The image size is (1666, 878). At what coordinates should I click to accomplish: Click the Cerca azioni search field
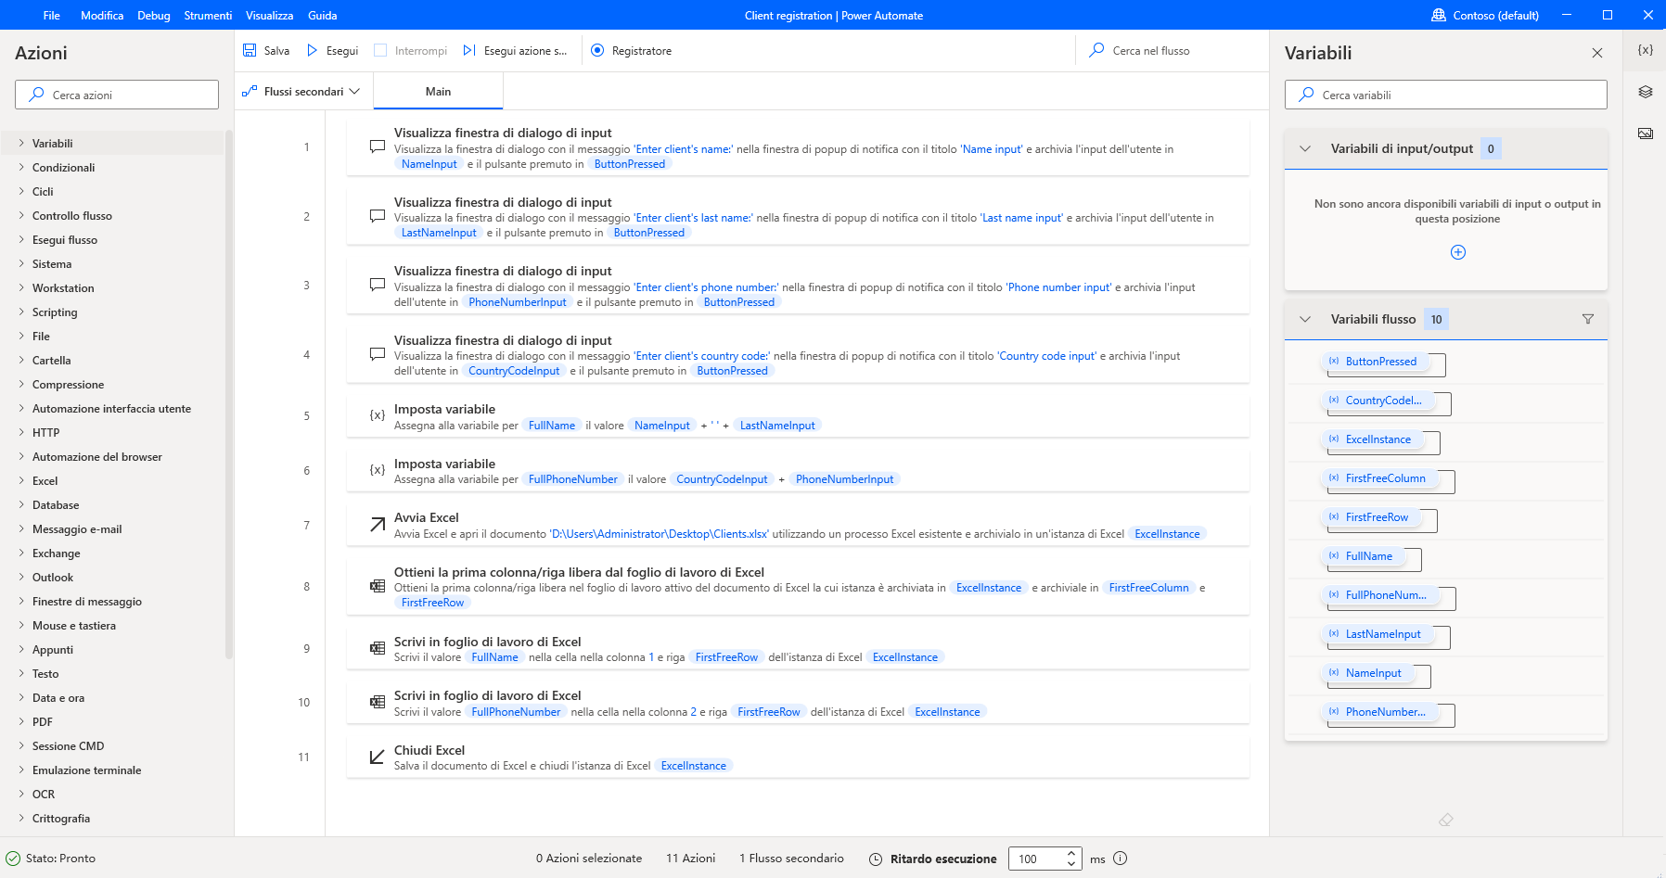click(x=117, y=95)
